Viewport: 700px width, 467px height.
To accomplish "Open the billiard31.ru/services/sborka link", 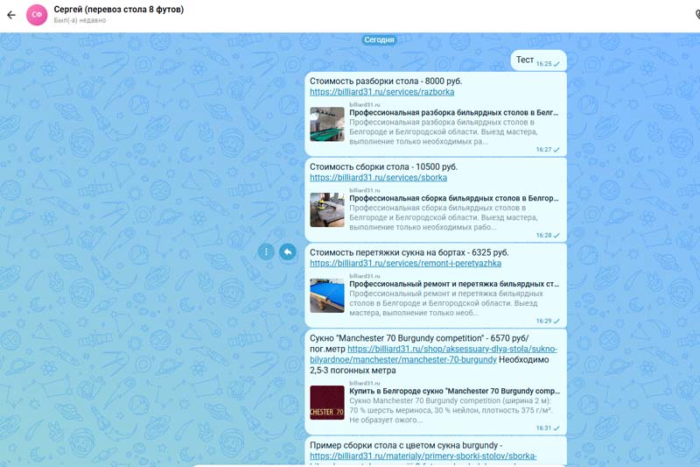I will coord(379,178).
